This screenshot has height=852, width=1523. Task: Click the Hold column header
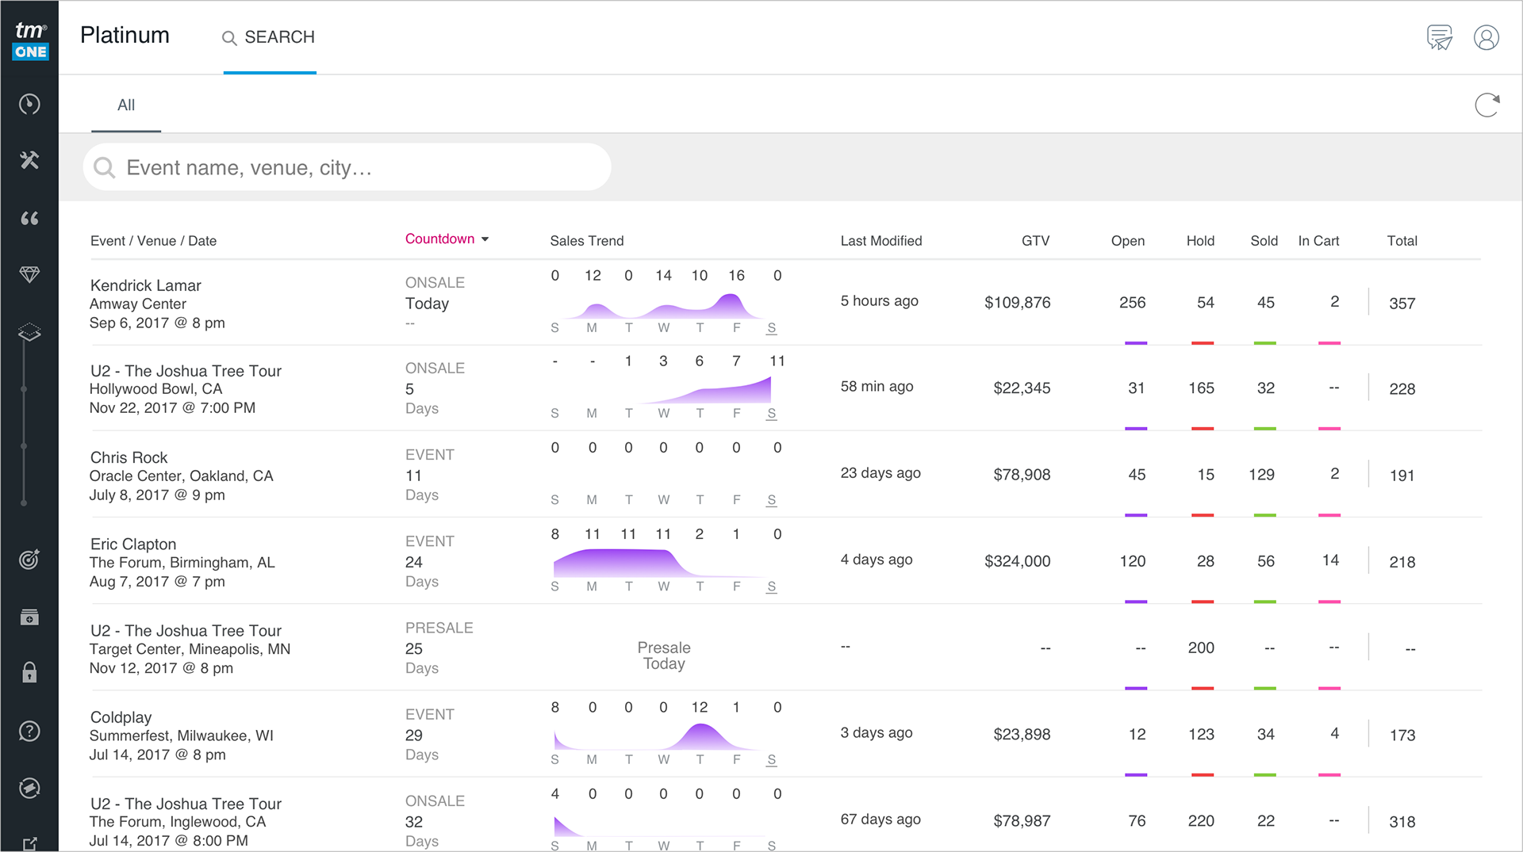coord(1200,241)
